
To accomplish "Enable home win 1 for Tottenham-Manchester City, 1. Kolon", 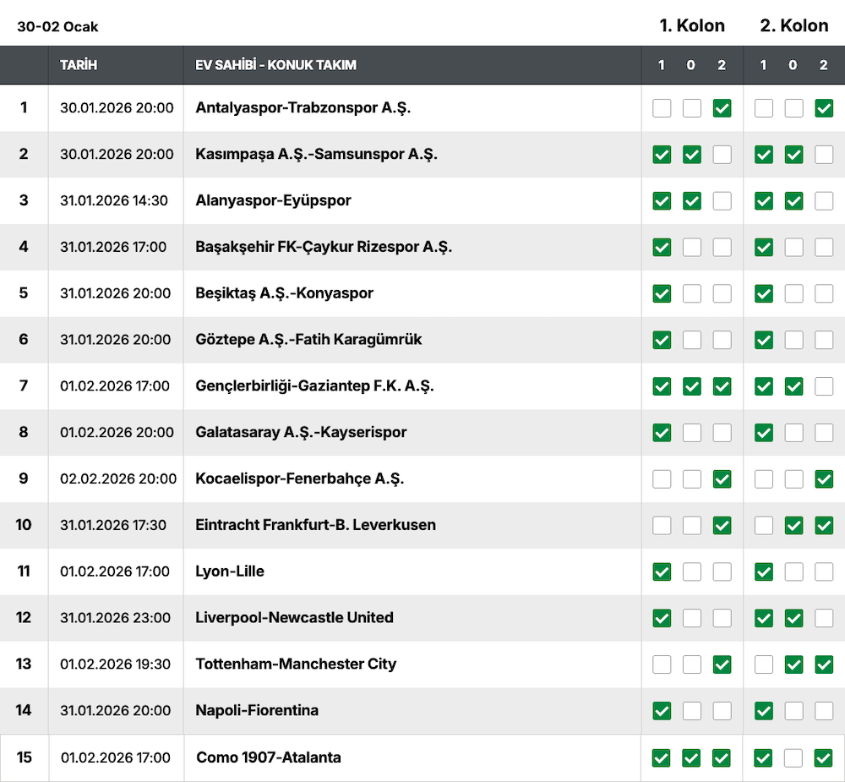I will [662, 664].
